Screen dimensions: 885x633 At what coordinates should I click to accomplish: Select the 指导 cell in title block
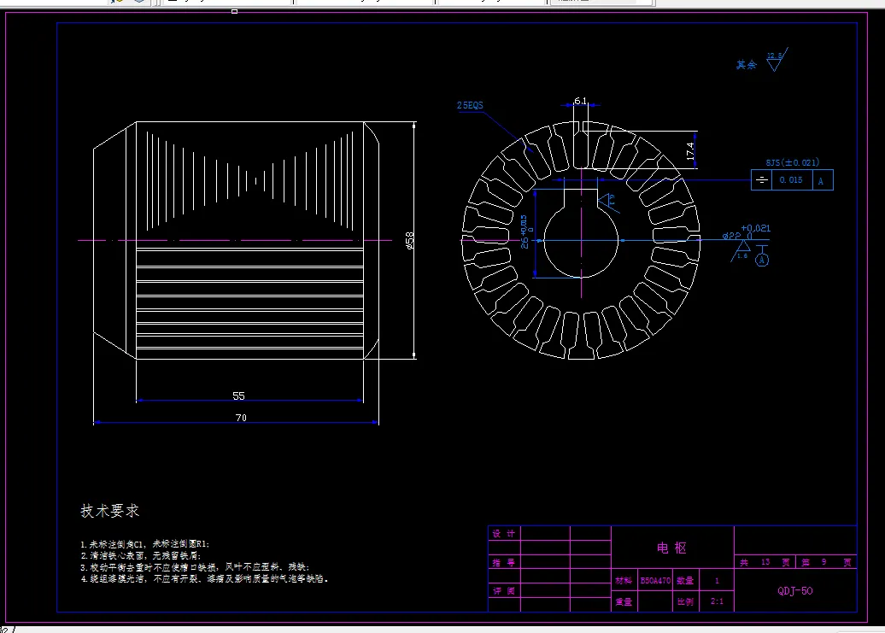[503, 562]
